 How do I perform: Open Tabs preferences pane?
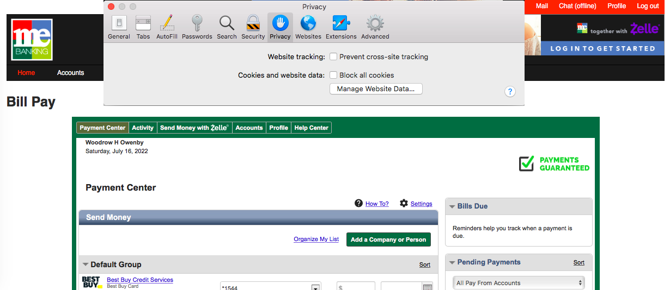pyautogui.click(x=143, y=27)
